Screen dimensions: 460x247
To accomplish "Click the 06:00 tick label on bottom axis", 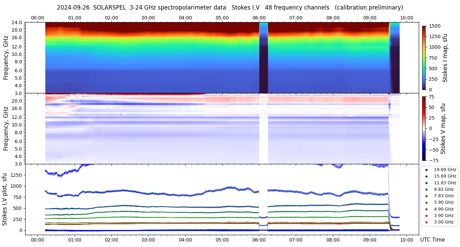I will click(259, 240).
